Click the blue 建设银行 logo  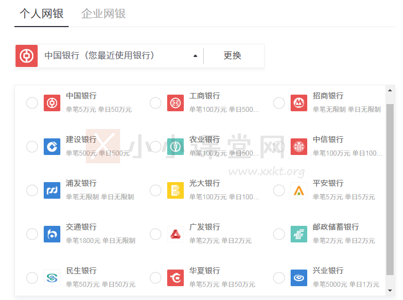click(52, 147)
